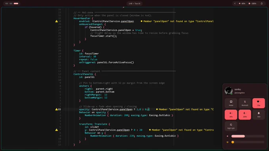Open notifications bell in top bar
Image resolution: width=269 pixels, height=151 pixels.
point(261,4)
